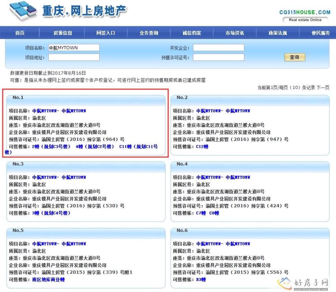Focus the 项目名称 input containing 中航MYTOWN
The height and width of the screenshot is (292, 336).
click(x=74, y=48)
